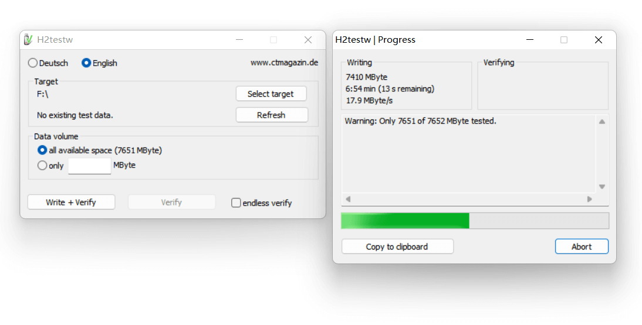The height and width of the screenshot is (325, 642).
Task: Select the English language option
Action: 100,63
